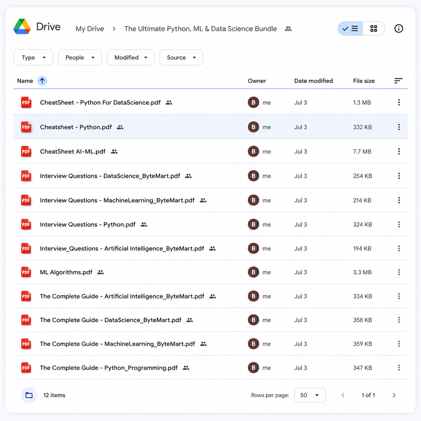The height and width of the screenshot is (421, 421).
Task: Open more actions for Cheatsheet - Python.pdf
Action: [399, 127]
